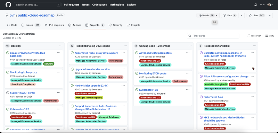278x133 pixels.
Task: Click the green Network label
Action: coord(49,64)
